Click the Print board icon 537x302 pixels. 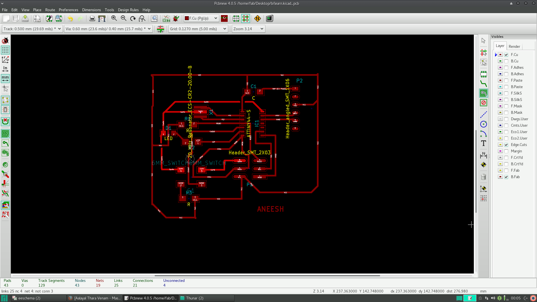pos(92,18)
